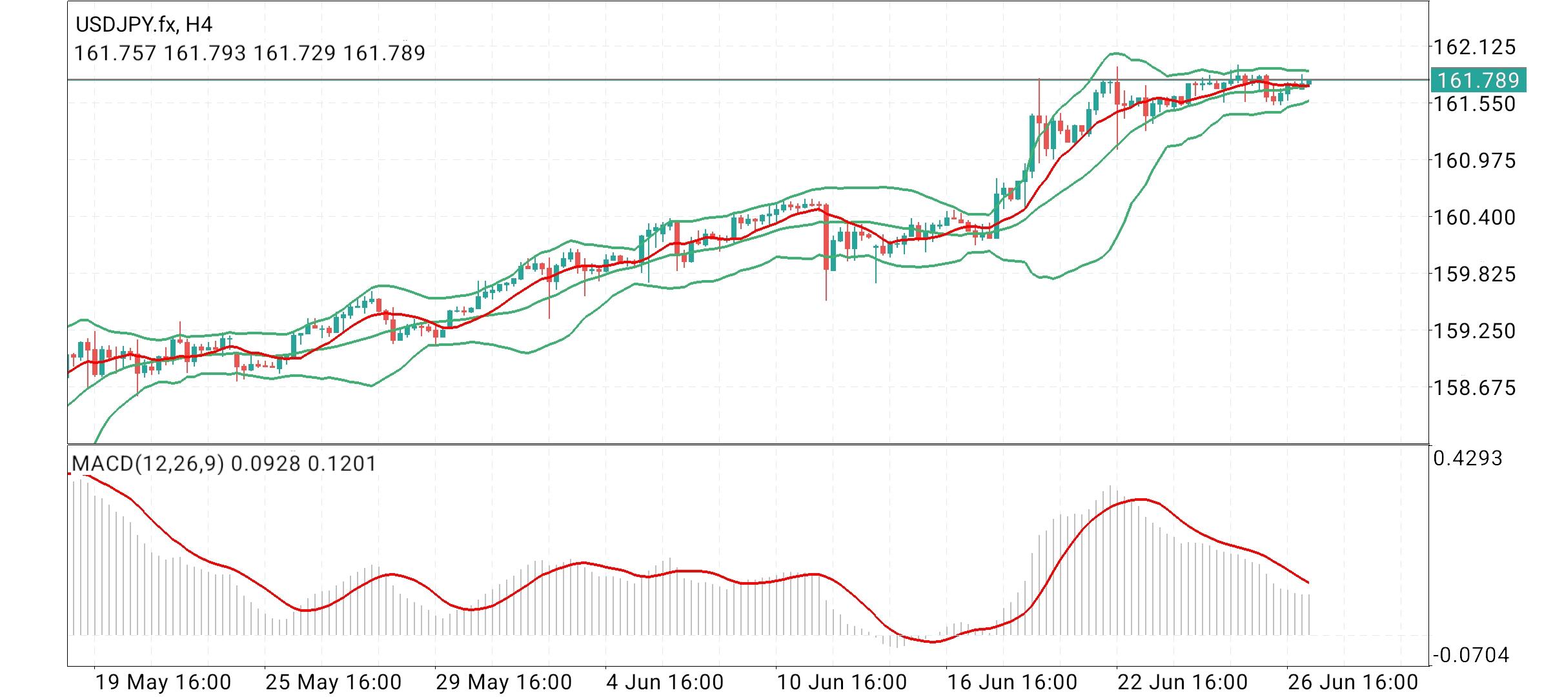
Task: Click the 160.400 price axis label
Action: (1474, 217)
